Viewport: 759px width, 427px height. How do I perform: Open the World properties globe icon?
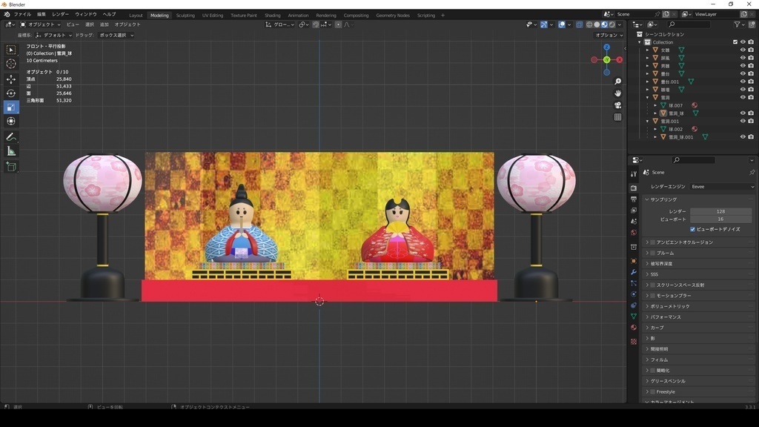point(634,232)
